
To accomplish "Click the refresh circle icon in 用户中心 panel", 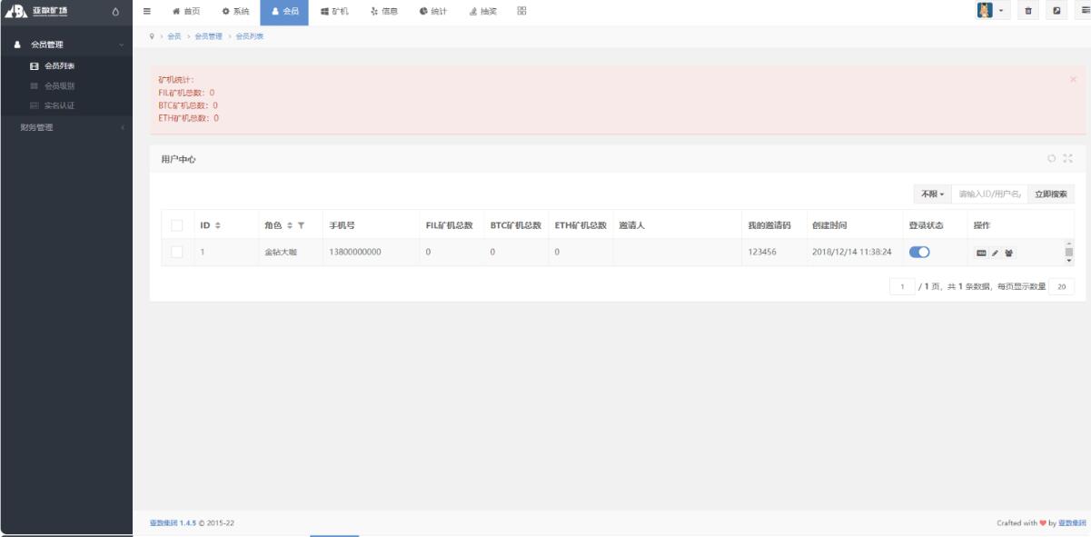I will click(1052, 159).
